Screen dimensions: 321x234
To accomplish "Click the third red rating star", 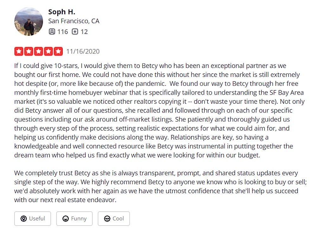I will pyautogui.click(x=39, y=51).
